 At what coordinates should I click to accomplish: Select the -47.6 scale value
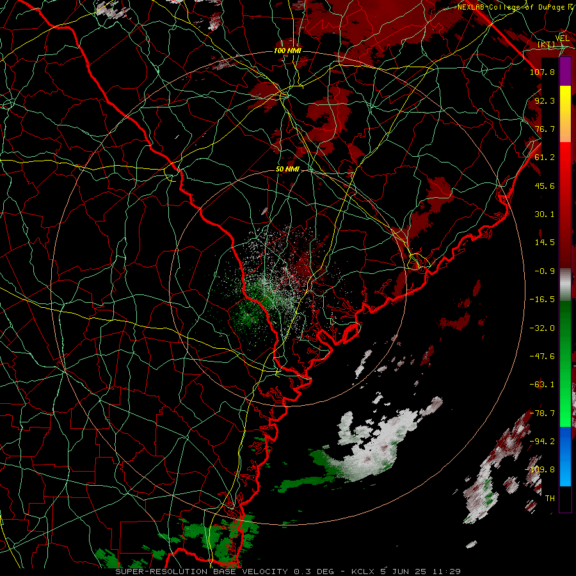(542, 356)
